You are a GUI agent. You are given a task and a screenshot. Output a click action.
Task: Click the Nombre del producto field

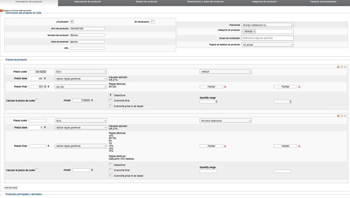[x=87, y=35]
